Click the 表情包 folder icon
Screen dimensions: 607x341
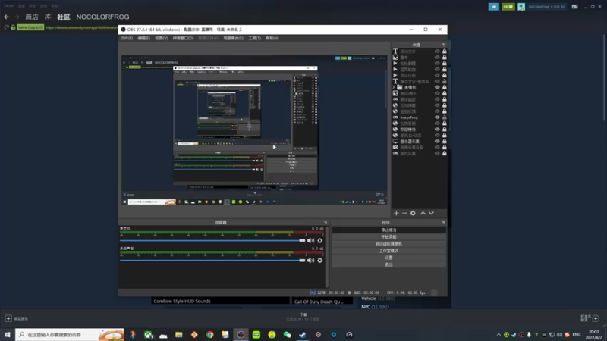tap(400, 87)
